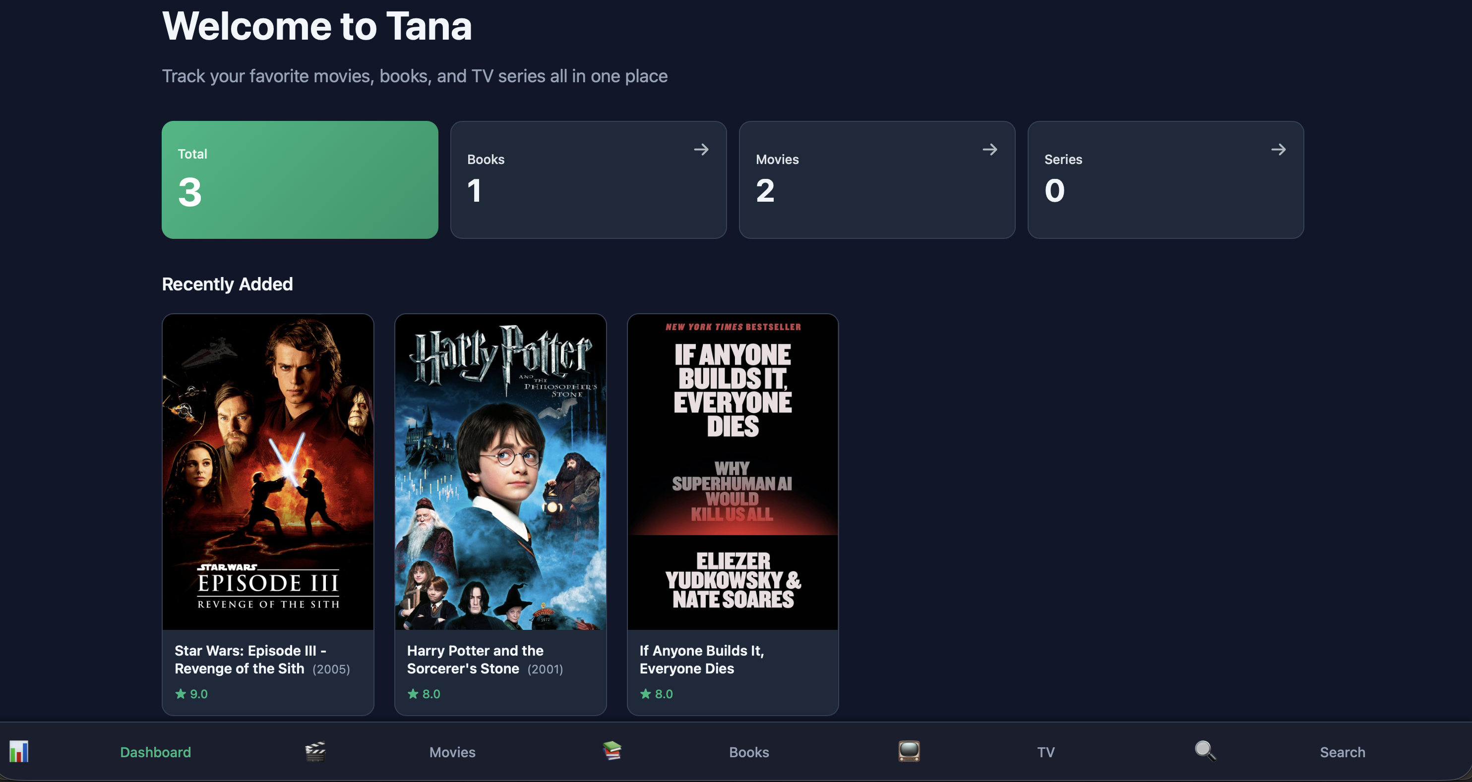Open the Dashboard tab label
This screenshot has height=782, width=1472.
(155, 752)
